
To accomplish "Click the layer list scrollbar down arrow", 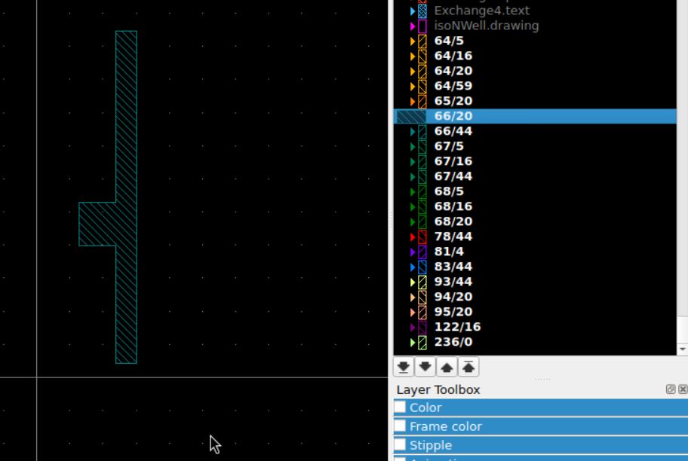I will point(683,350).
